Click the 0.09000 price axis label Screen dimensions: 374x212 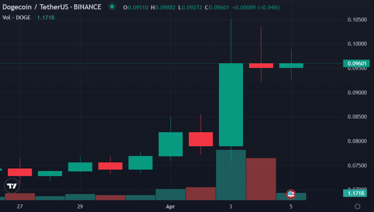point(357,92)
